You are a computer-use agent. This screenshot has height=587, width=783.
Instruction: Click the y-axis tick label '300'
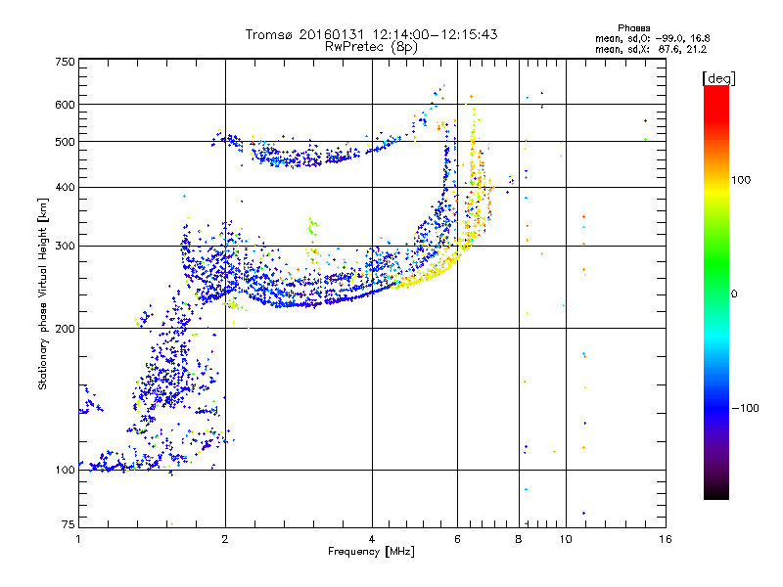coord(65,247)
